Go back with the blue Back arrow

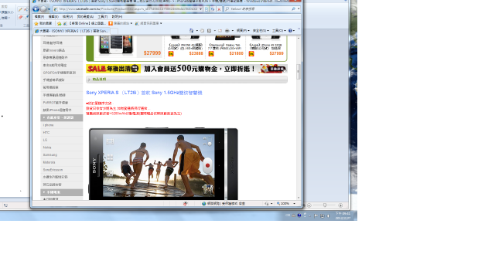tap(36, 9)
